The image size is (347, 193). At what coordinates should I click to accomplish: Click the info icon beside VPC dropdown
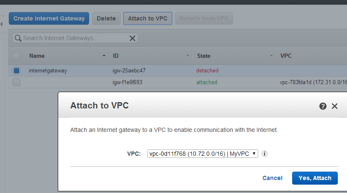coord(264,154)
